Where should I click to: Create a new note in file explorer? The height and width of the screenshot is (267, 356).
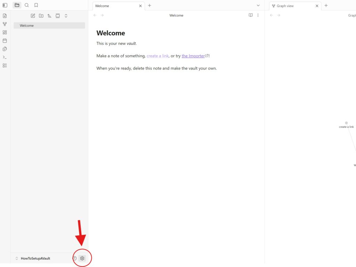[x=33, y=16]
